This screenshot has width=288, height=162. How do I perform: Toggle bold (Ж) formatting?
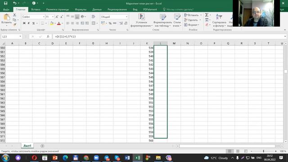pos(24,23)
